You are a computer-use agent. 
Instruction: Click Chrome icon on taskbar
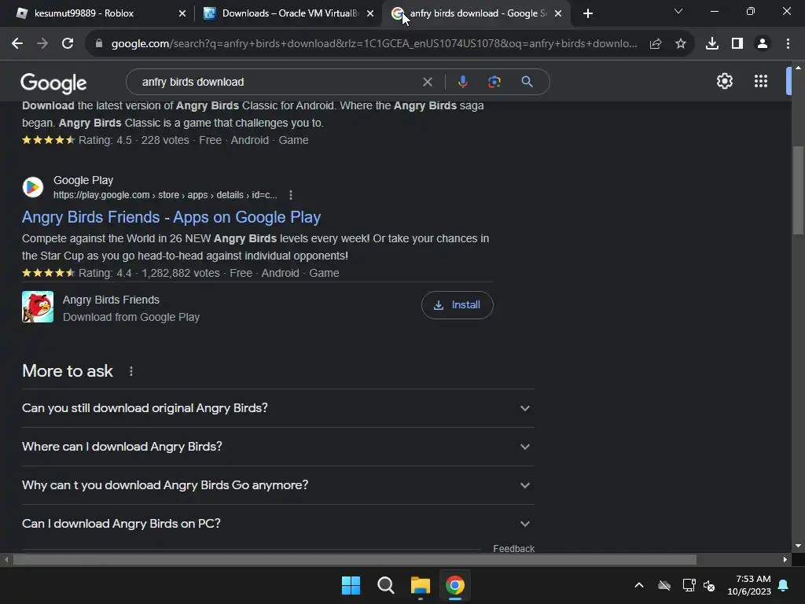pyautogui.click(x=455, y=585)
